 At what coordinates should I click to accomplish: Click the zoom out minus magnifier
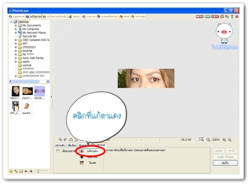point(229,139)
